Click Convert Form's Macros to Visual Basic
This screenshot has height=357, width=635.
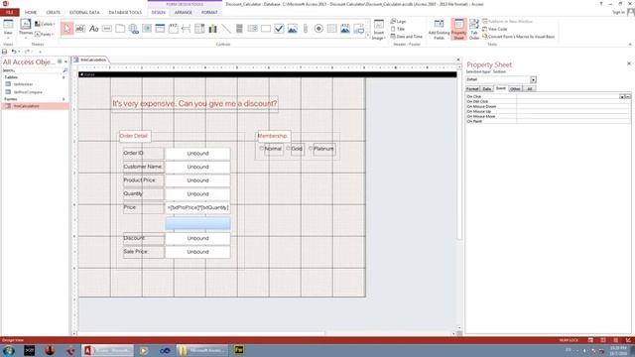click(518, 37)
